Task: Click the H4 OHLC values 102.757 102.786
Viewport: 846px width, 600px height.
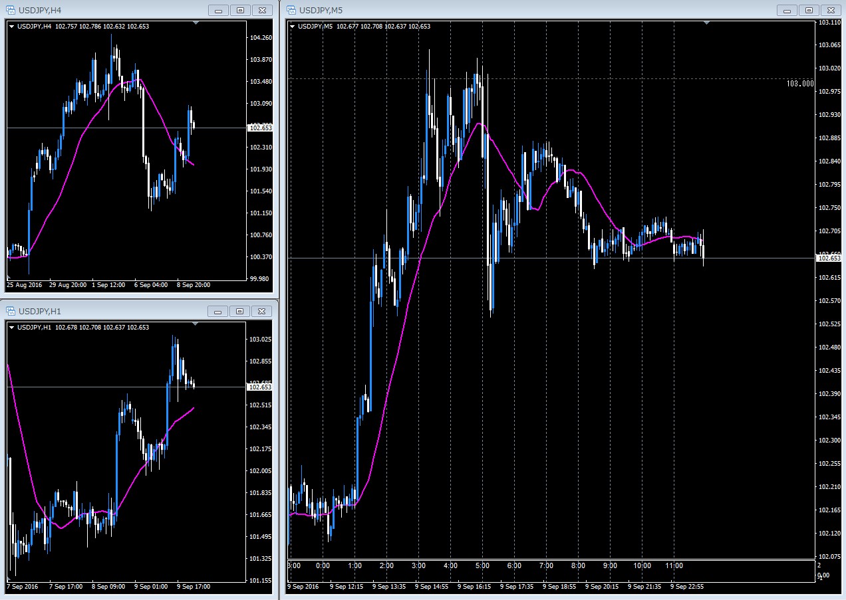Action: pyautogui.click(x=79, y=27)
